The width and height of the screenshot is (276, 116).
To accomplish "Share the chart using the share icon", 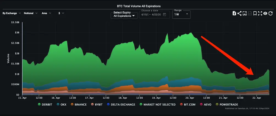I will (x=239, y=13).
